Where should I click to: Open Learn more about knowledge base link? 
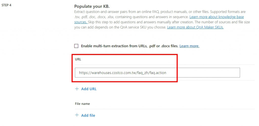coord(217,17)
